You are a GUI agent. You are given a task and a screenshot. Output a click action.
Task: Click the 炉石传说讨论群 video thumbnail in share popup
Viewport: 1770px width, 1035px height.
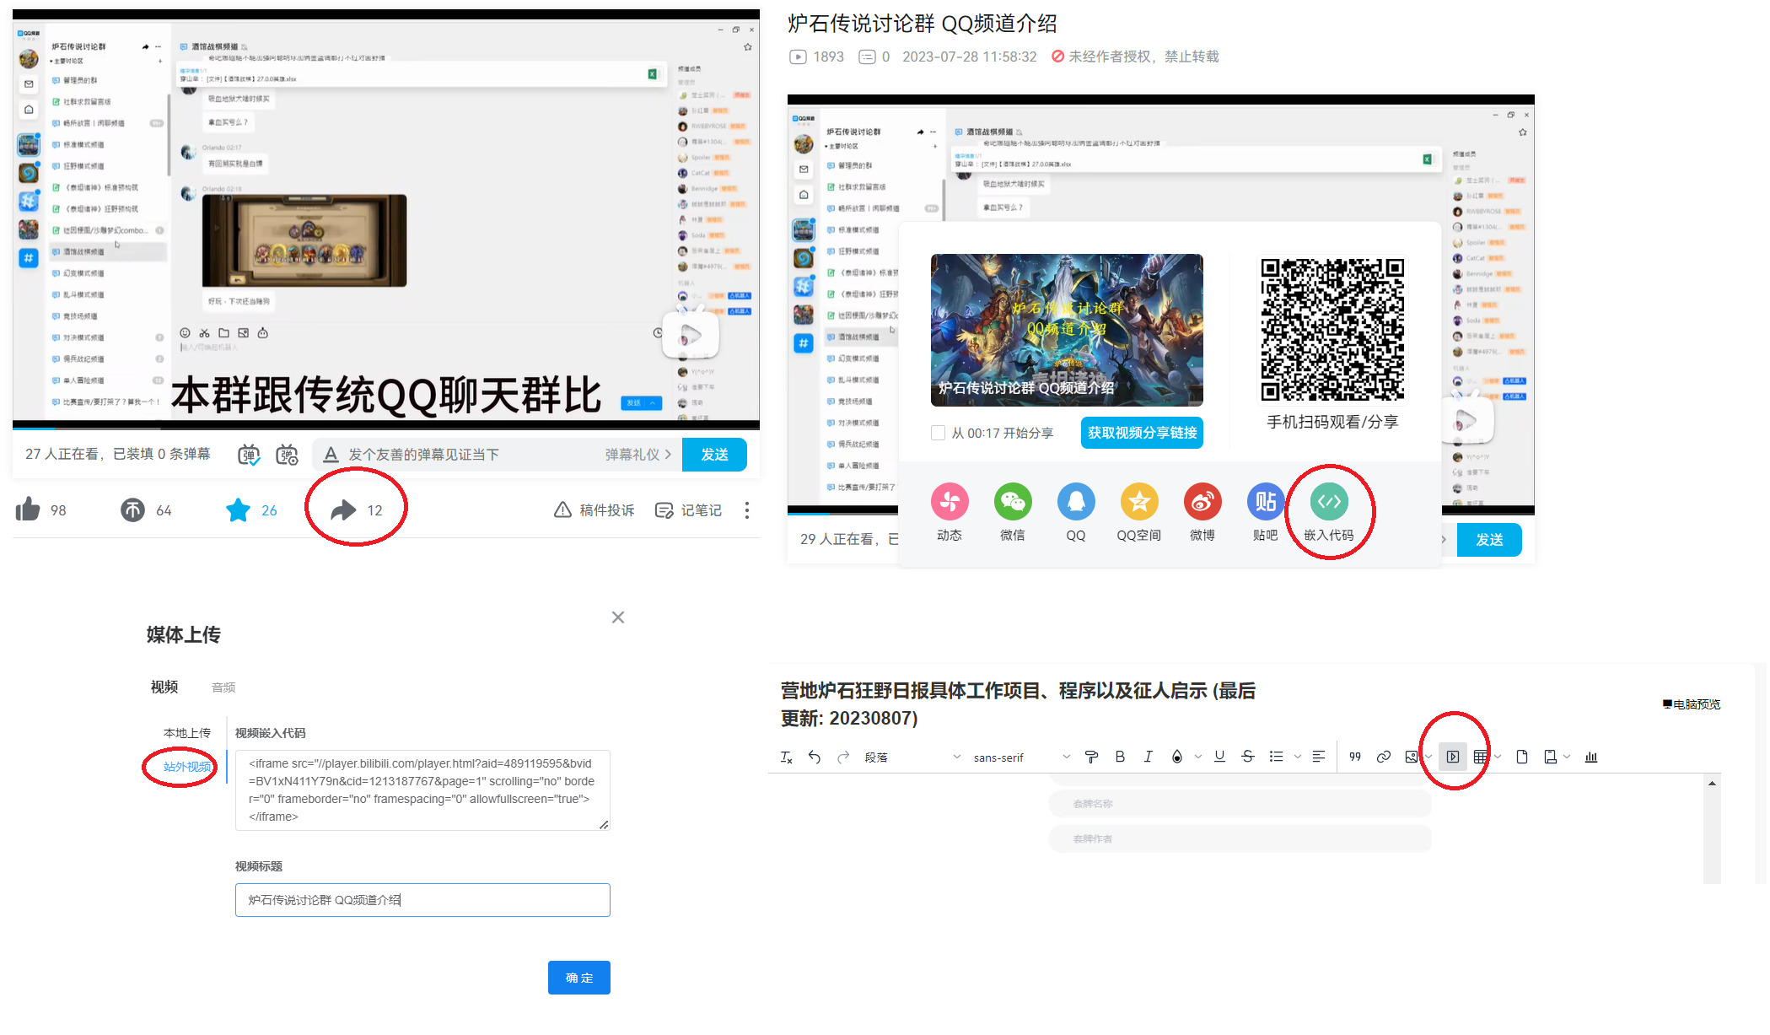coord(1067,330)
